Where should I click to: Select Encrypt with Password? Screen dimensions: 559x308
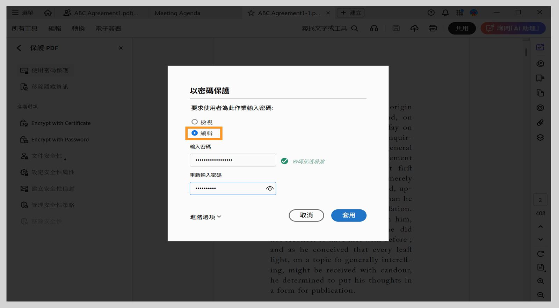click(x=55, y=140)
